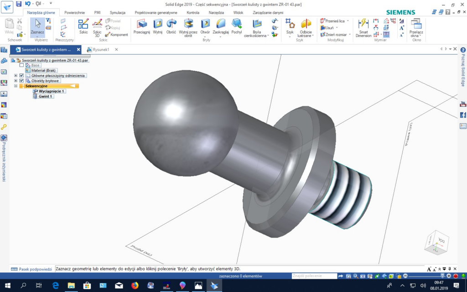Click the view orientation cube
This screenshot has width=467, height=292.
click(436, 242)
